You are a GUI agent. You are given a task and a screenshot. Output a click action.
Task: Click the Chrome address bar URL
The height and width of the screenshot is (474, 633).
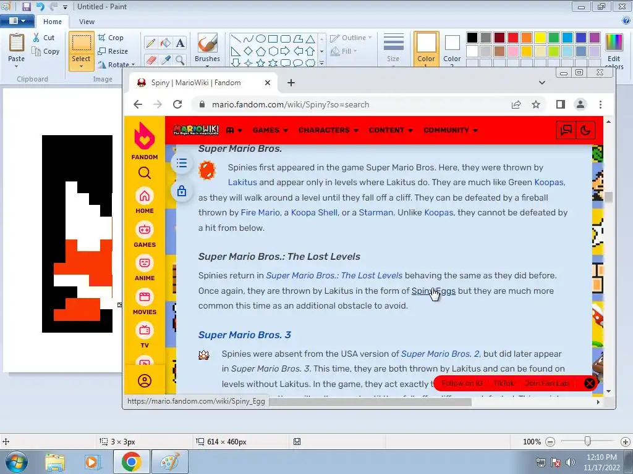291,105
